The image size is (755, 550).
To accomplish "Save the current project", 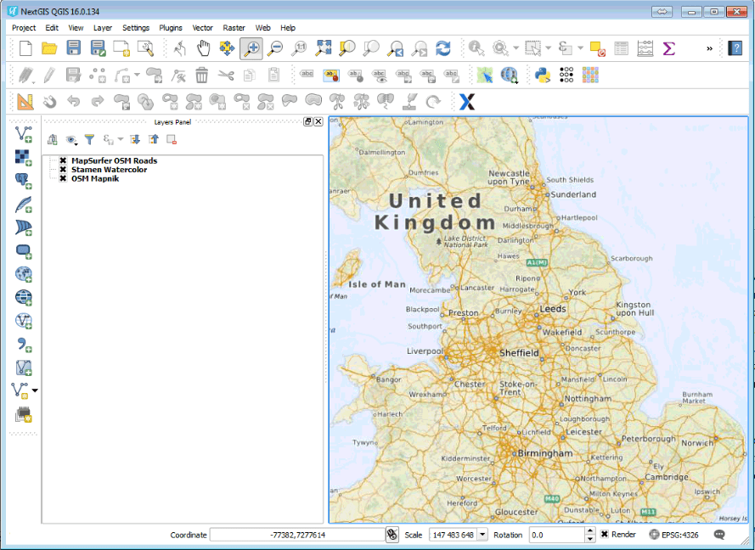I will pos(73,48).
